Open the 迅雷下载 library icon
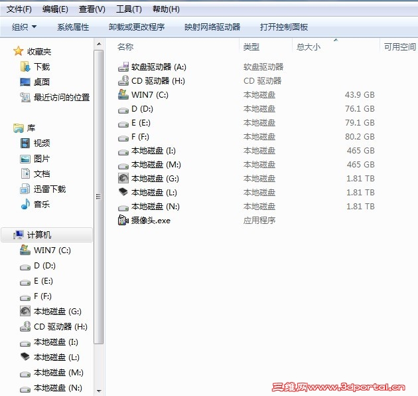Viewport: 418px width, 396px height. (x=25, y=189)
